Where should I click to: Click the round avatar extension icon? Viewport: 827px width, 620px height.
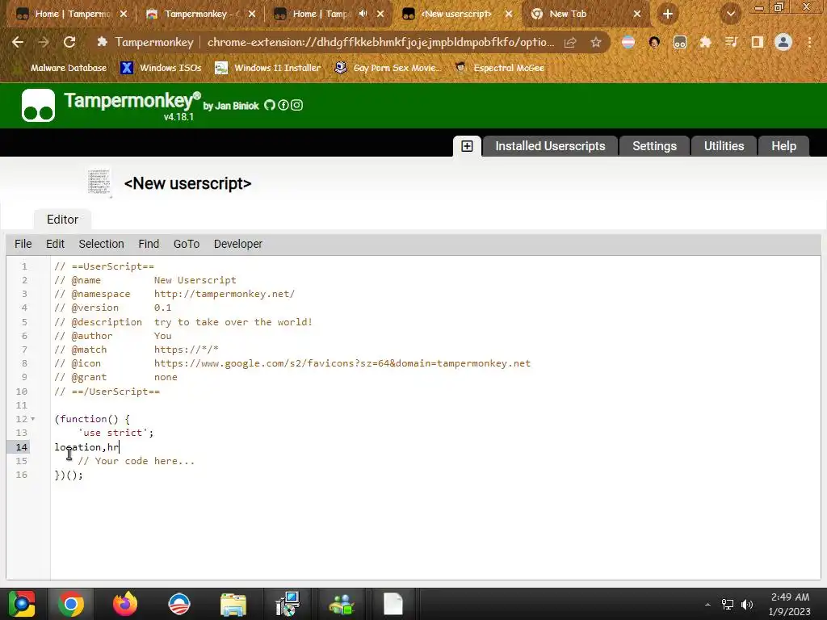coord(654,42)
